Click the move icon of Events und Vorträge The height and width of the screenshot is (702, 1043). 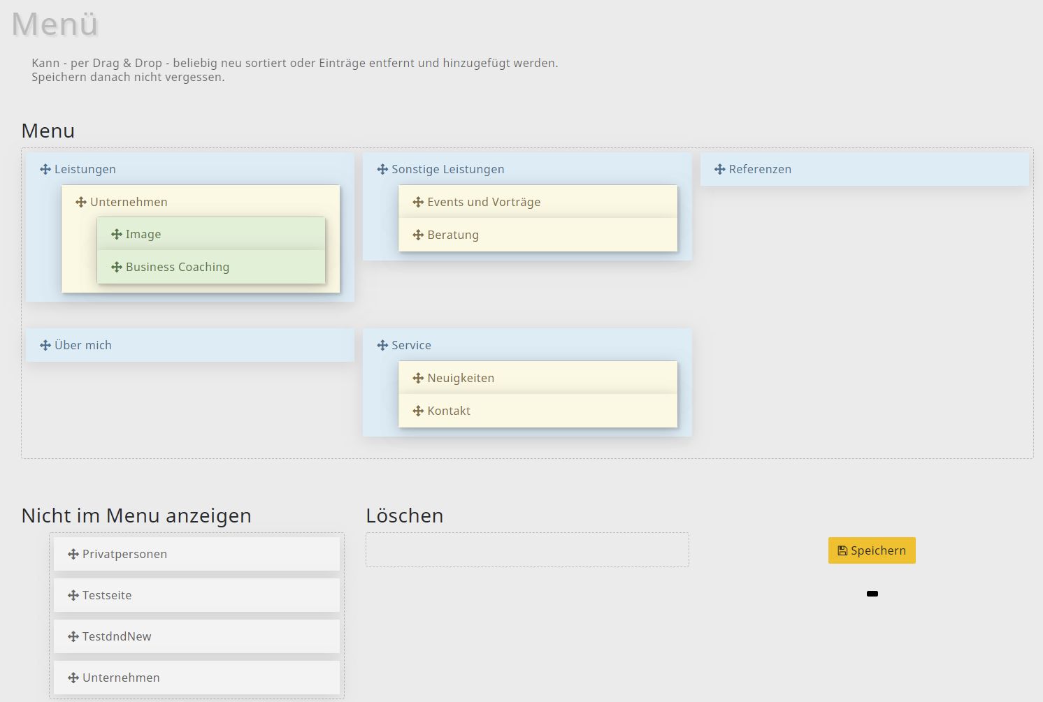tap(418, 202)
